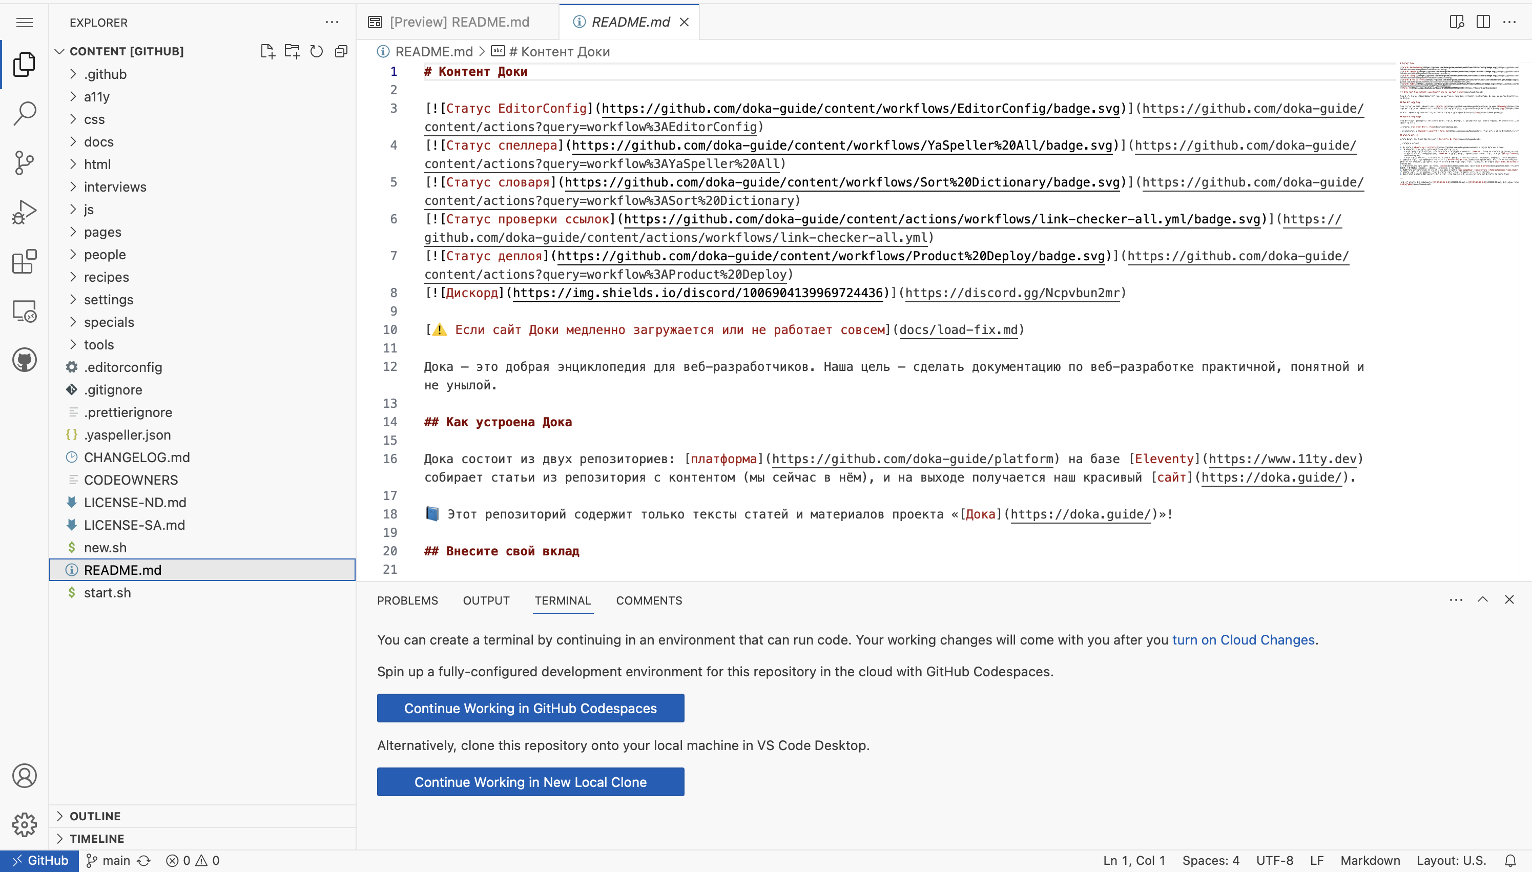Expand the html folder
The height and width of the screenshot is (872, 1532).
point(202,164)
